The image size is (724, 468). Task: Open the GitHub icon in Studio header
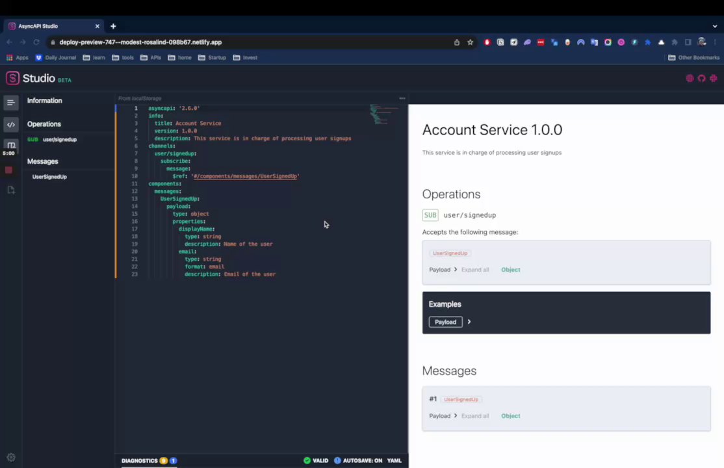click(701, 78)
